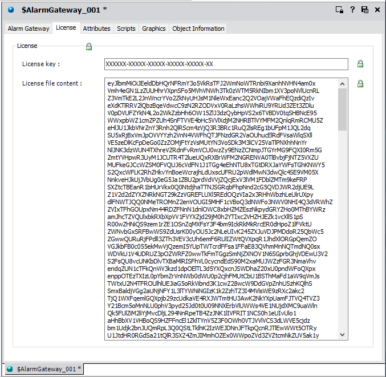Open help with the question mark icon
The image size is (386, 377).
(x=352, y=10)
